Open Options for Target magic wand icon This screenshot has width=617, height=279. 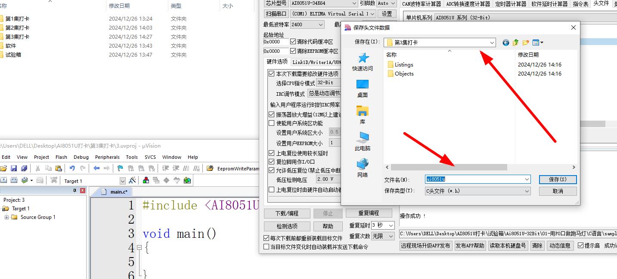[132, 181]
